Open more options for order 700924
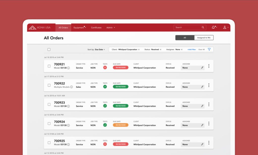 coord(209,124)
